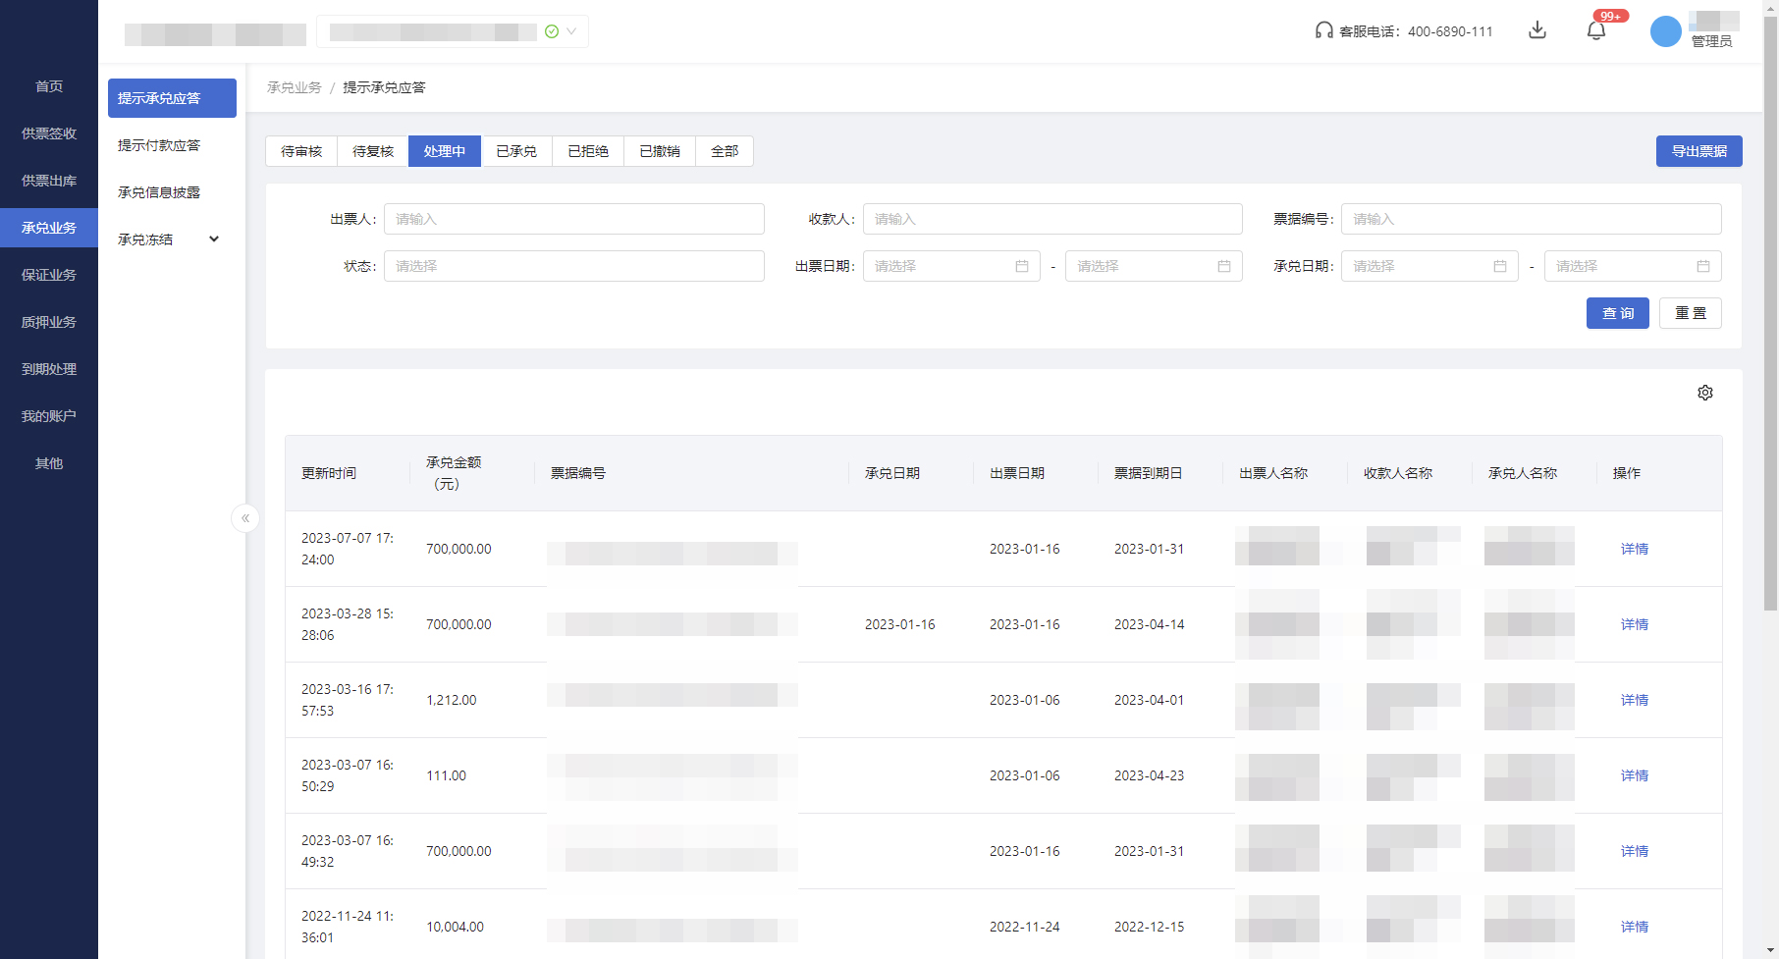
Task: Click calendar icon in 承兑日期 end field
Action: tap(1703, 266)
